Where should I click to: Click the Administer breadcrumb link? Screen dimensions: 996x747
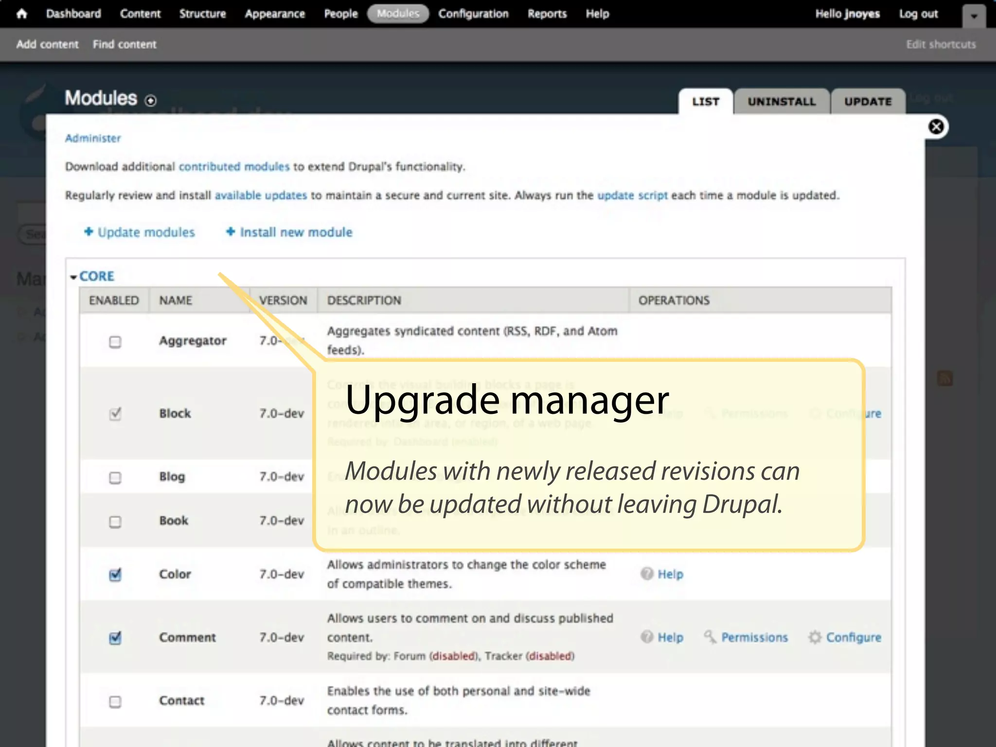[x=93, y=138]
